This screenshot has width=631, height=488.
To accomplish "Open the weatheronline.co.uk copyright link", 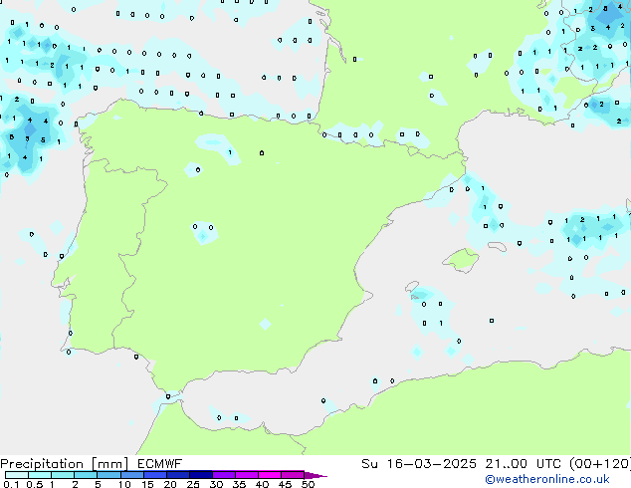I will [547, 479].
